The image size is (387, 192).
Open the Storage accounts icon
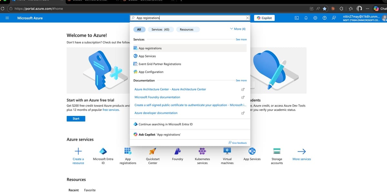tap(277, 151)
